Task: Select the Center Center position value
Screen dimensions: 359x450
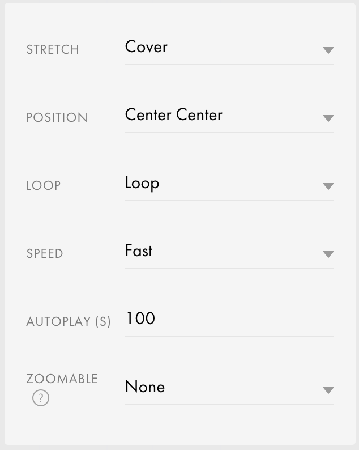Action: pos(174,115)
